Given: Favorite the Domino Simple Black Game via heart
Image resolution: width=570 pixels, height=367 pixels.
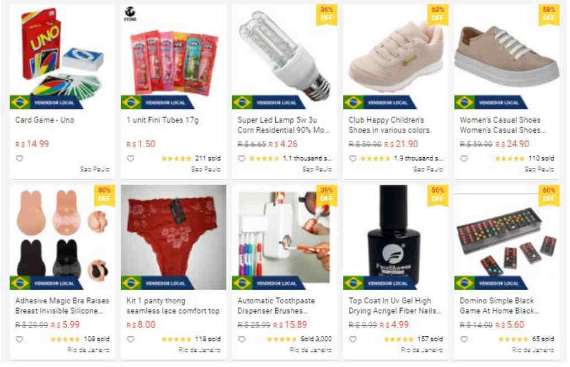Looking at the screenshot, I should pos(464,339).
